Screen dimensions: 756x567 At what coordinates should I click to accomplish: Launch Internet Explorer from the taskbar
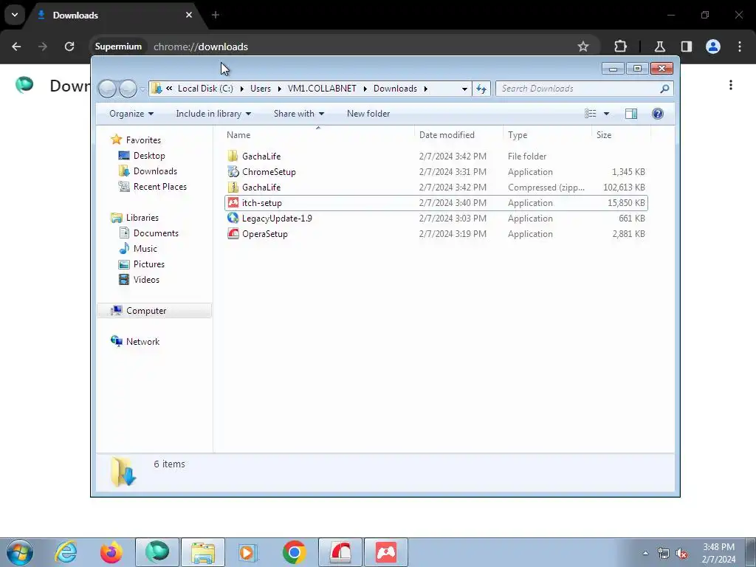(66, 552)
